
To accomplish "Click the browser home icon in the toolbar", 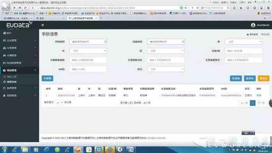I will 20,8.
